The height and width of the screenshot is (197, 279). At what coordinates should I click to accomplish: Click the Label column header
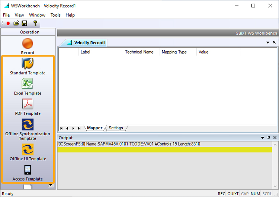[101, 52]
